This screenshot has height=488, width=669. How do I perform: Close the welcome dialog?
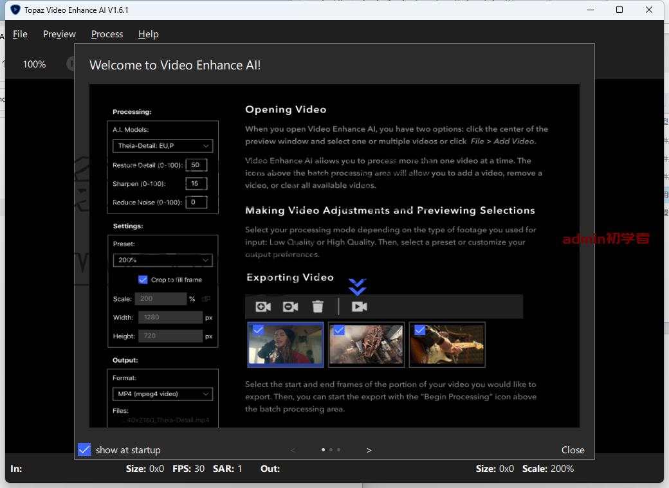(573, 450)
